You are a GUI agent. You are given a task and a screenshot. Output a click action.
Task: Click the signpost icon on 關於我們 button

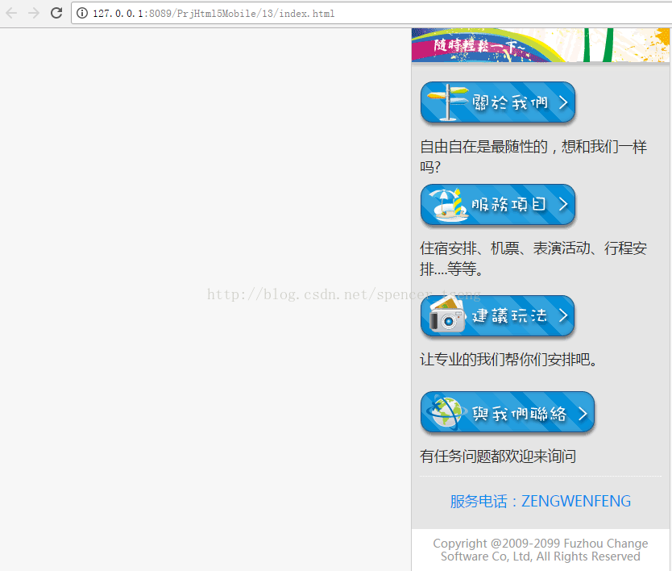tap(447, 102)
